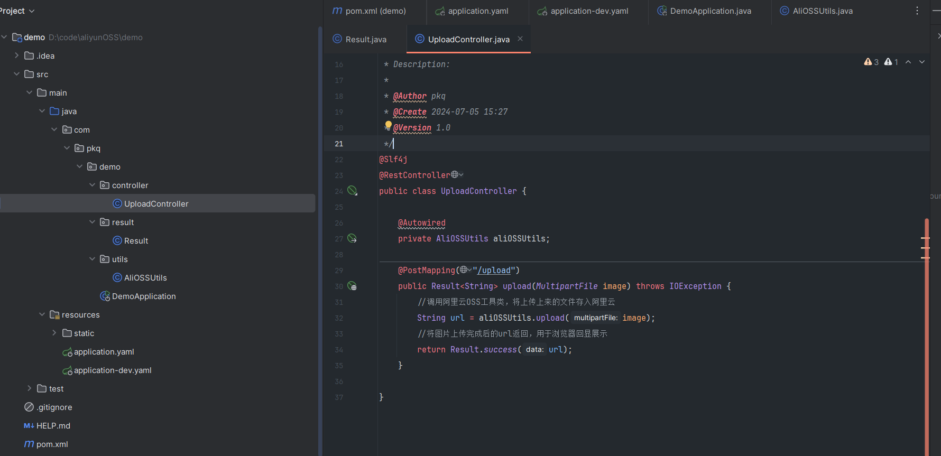The height and width of the screenshot is (456, 941).
Task: Click the IOException type in method signature
Action: (x=695, y=286)
